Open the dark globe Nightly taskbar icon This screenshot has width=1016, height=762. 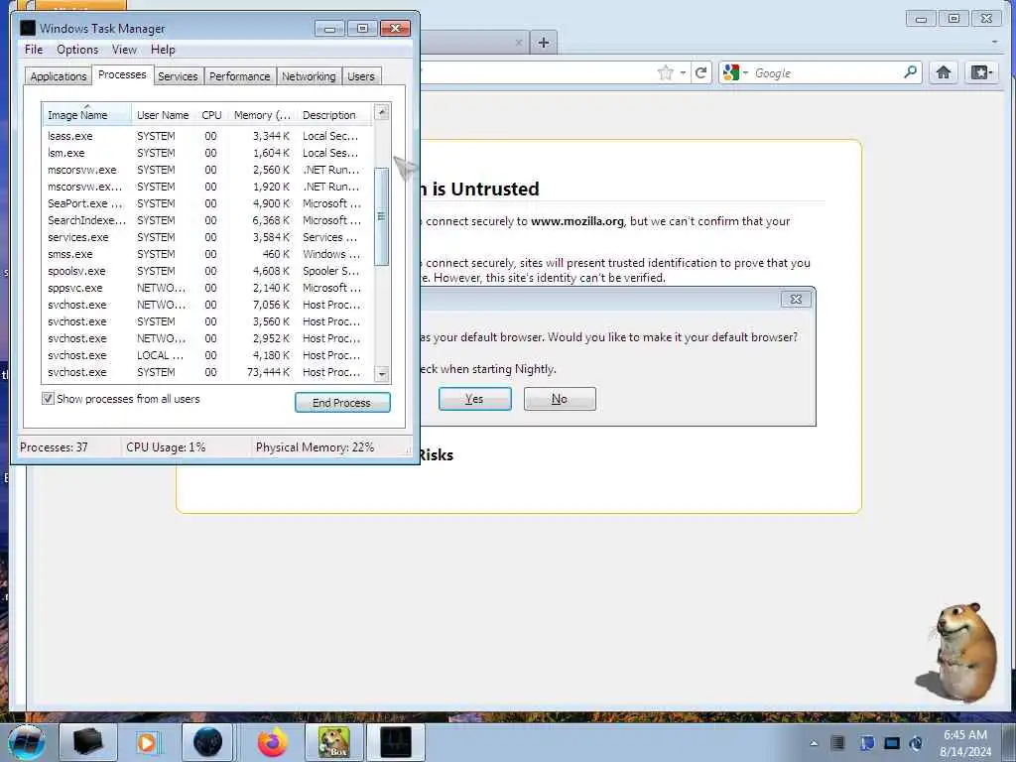[x=208, y=742]
